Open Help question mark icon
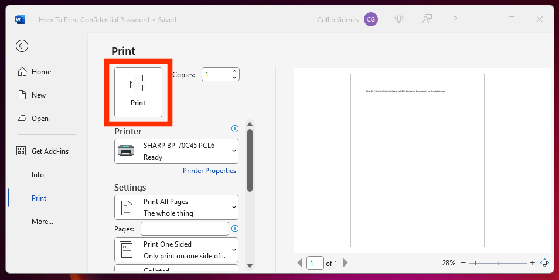The height and width of the screenshot is (280, 559). pyautogui.click(x=455, y=19)
